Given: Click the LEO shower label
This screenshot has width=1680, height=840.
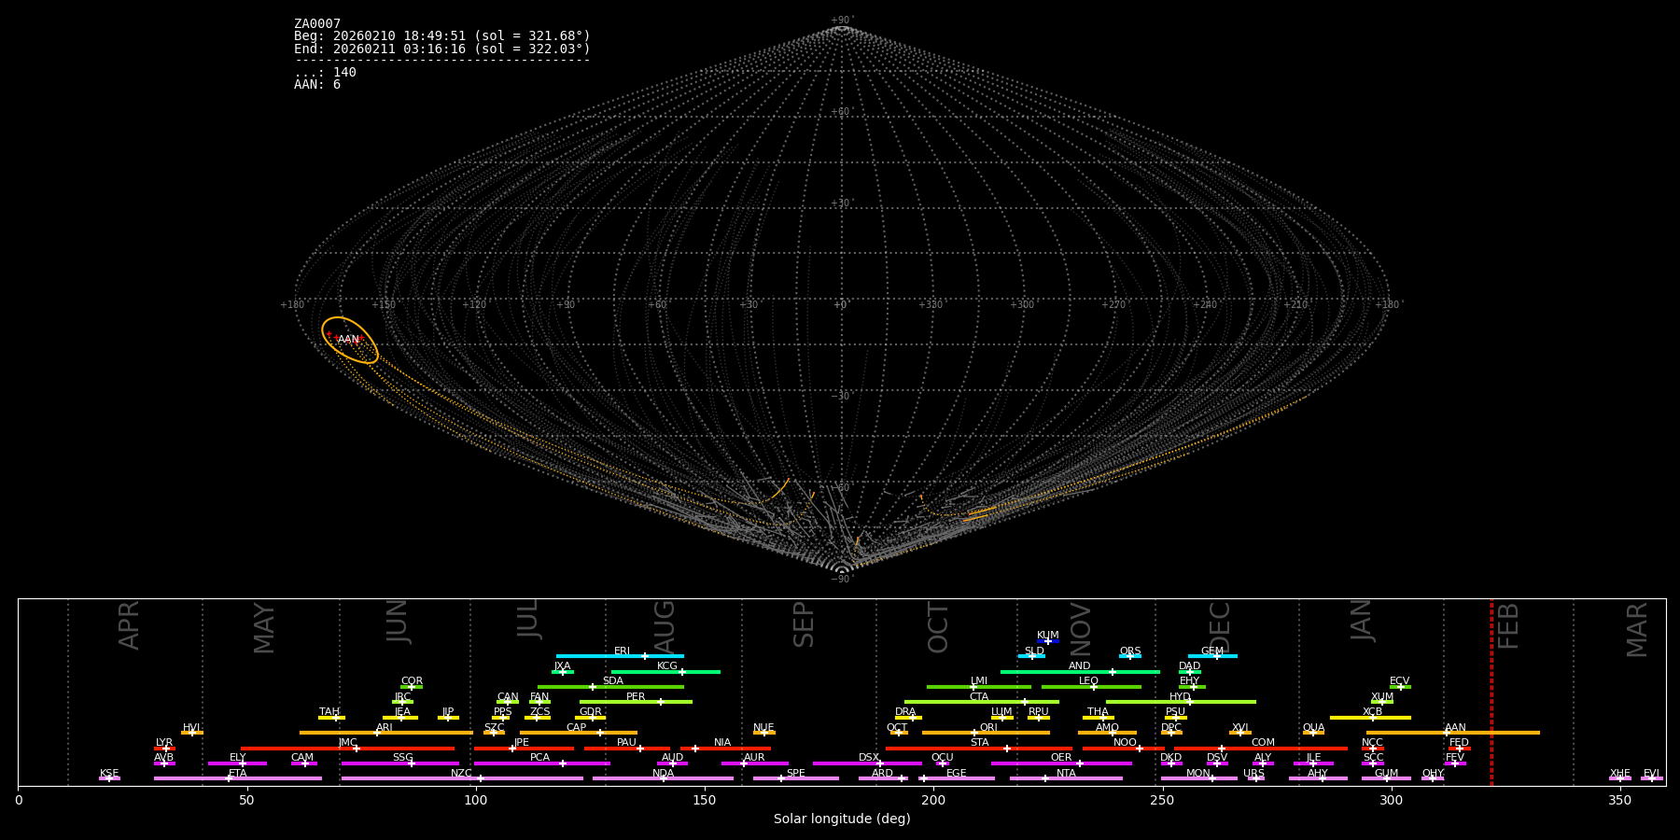Looking at the screenshot, I should [x=1089, y=681].
